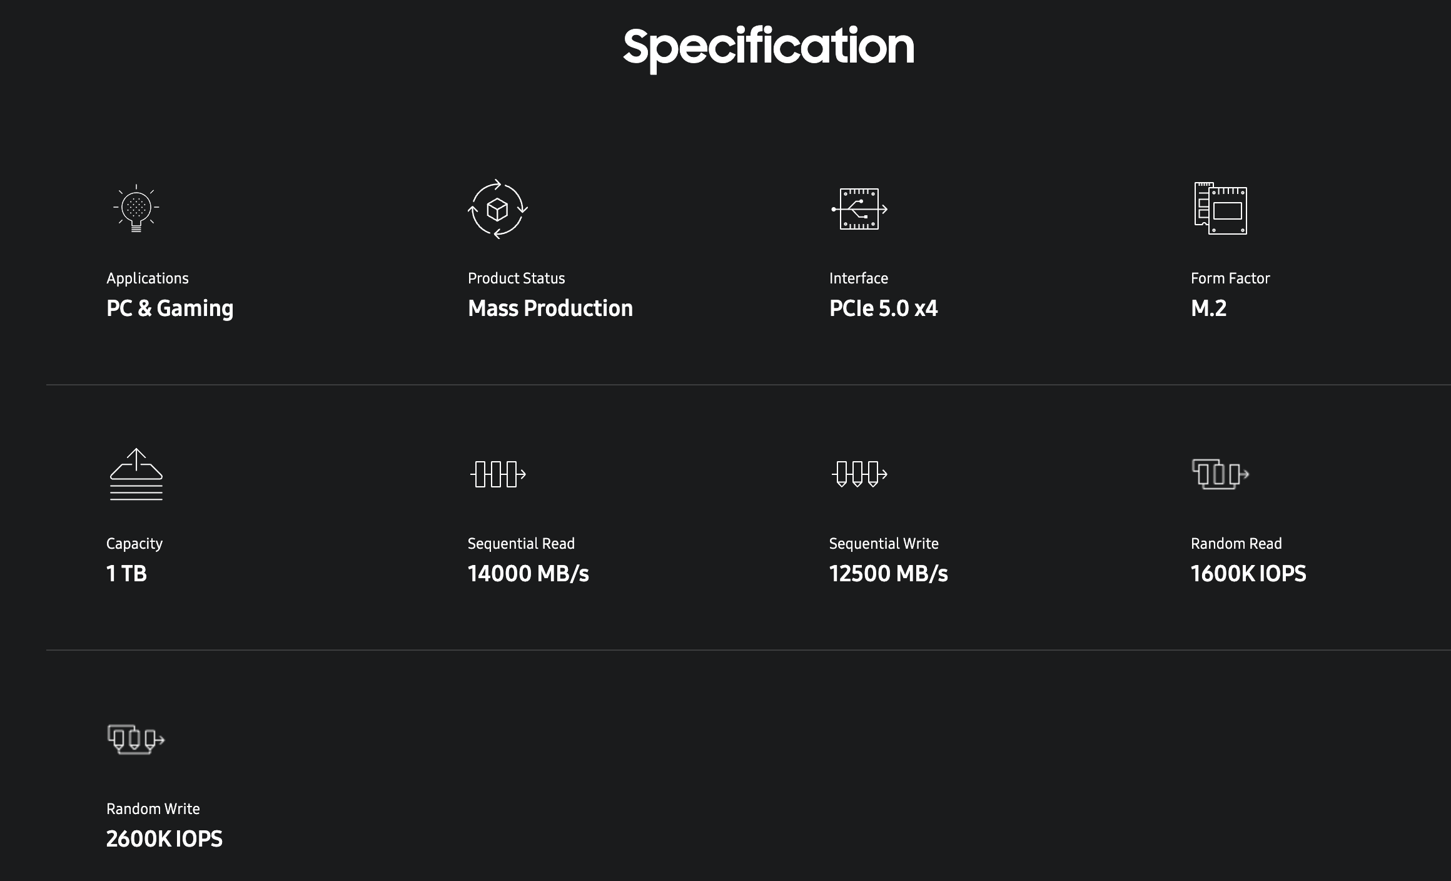
Task: Click the Form Factor board icon
Action: pyautogui.click(x=1220, y=208)
